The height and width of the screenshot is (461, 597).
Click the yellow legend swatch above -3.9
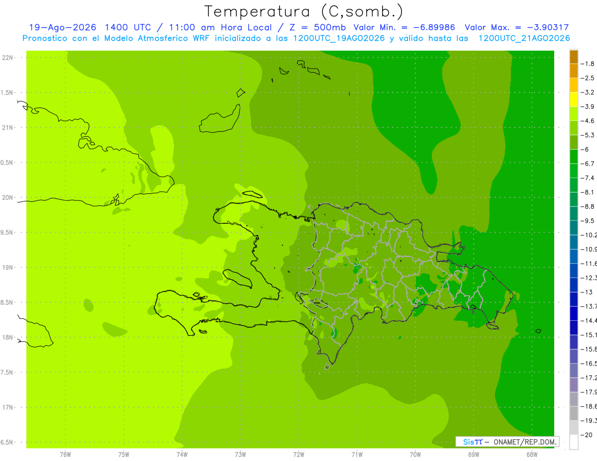(574, 99)
